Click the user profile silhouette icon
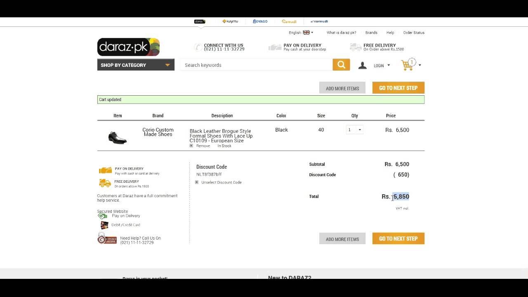 coord(362,65)
